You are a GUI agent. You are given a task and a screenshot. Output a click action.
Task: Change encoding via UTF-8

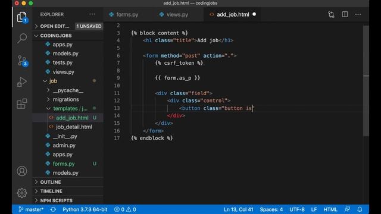click(297, 209)
